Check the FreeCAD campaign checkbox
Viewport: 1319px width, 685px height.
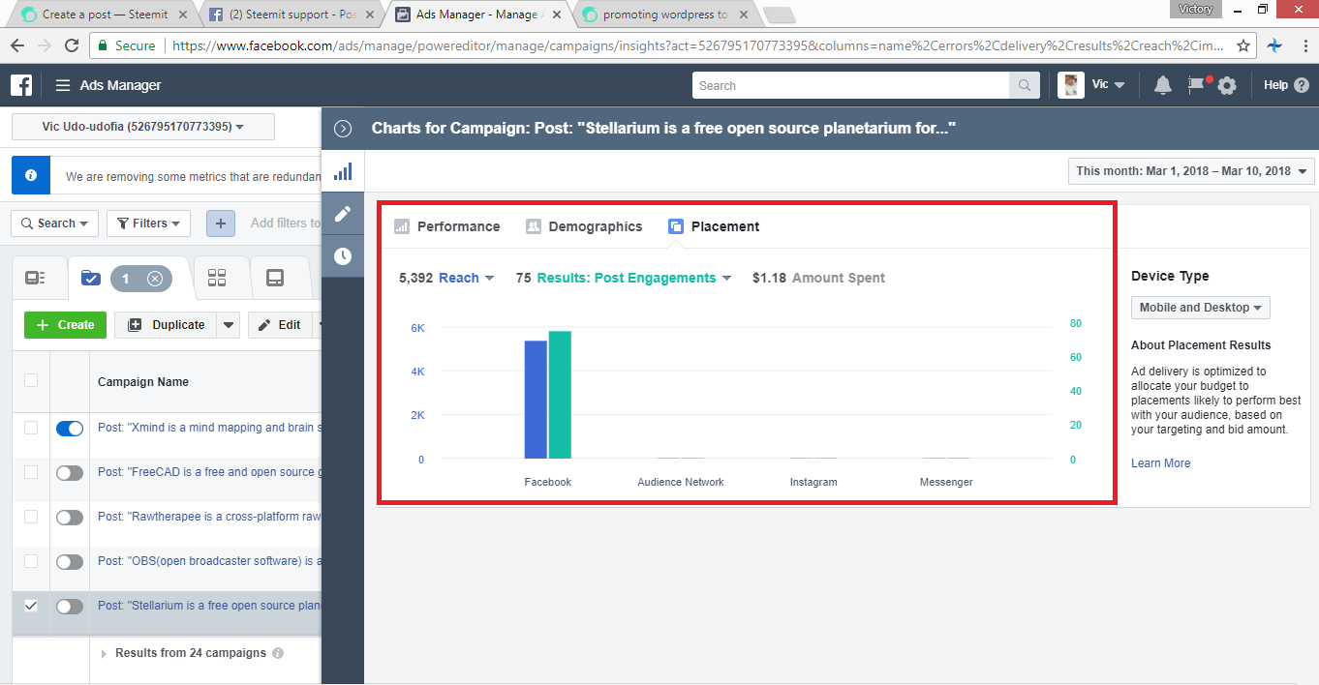click(31, 472)
